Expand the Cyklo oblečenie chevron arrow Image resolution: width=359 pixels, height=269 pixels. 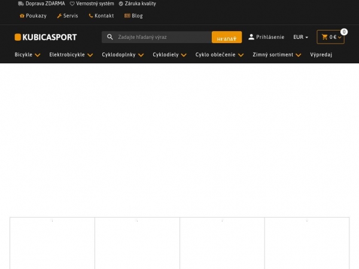click(241, 55)
